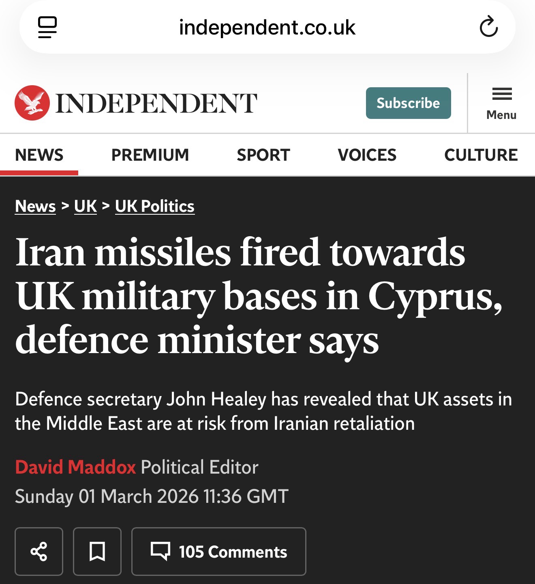Open the UK Politics breadcrumb link
The height and width of the screenshot is (584, 535).
click(155, 206)
